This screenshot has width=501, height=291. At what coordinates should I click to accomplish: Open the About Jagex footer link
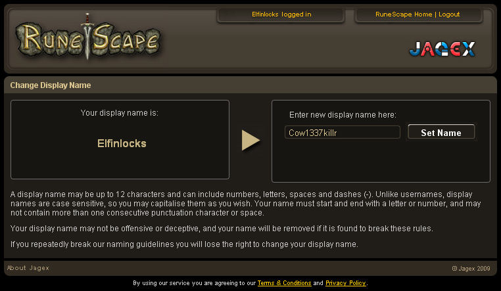click(28, 268)
